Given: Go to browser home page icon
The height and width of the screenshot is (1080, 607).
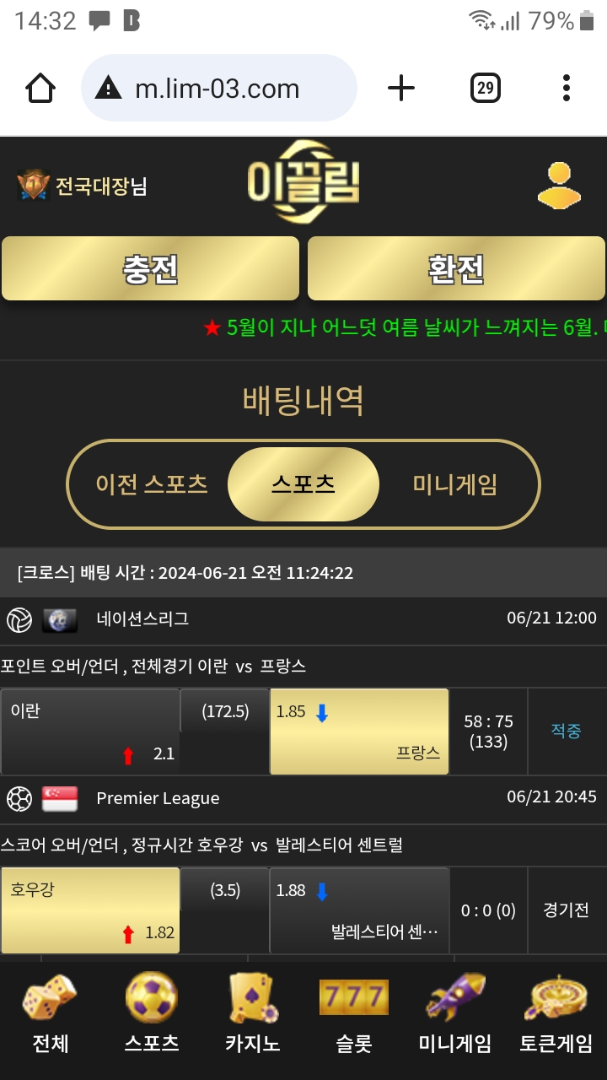Looking at the screenshot, I should (40, 88).
